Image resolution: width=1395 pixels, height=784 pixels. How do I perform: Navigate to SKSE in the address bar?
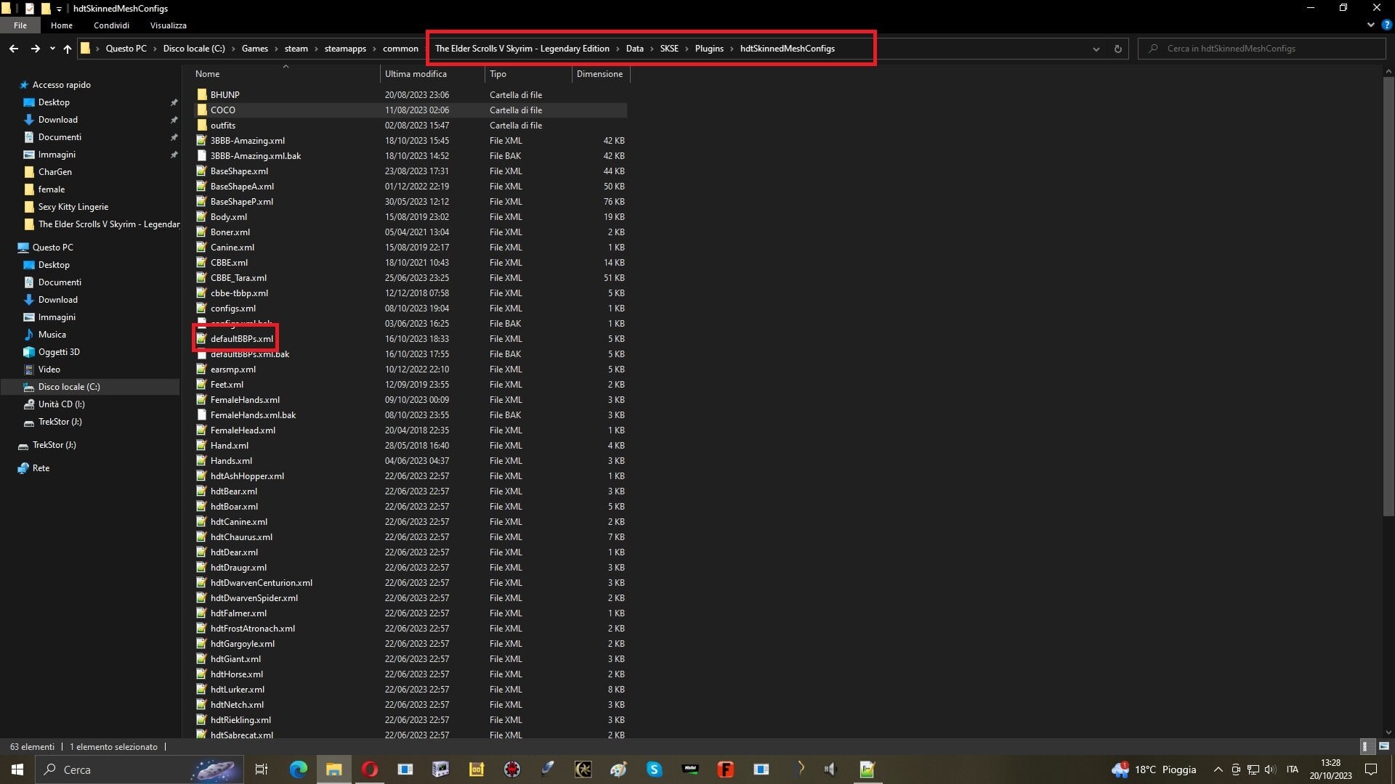(x=669, y=49)
